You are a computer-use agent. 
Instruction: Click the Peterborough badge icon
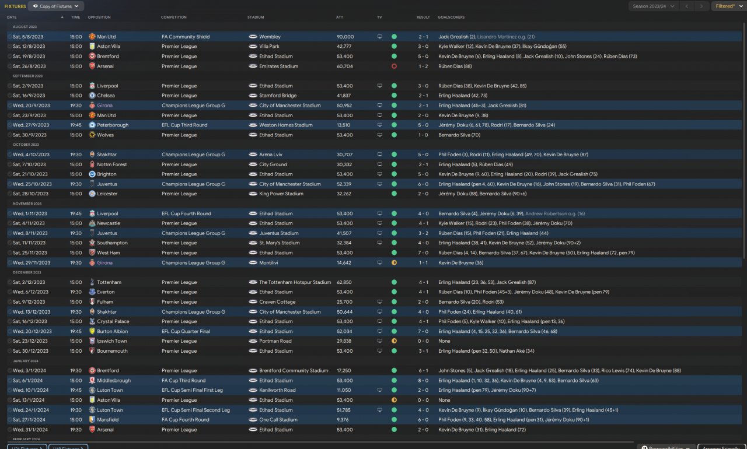point(92,125)
